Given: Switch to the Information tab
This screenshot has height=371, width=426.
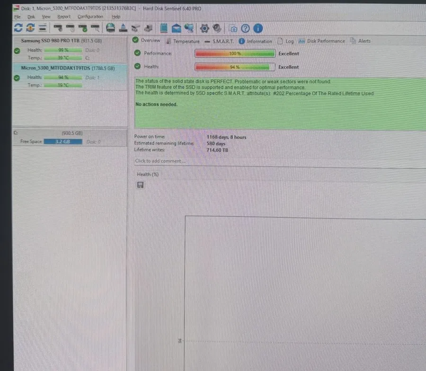Looking at the screenshot, I should click(256, 41).
